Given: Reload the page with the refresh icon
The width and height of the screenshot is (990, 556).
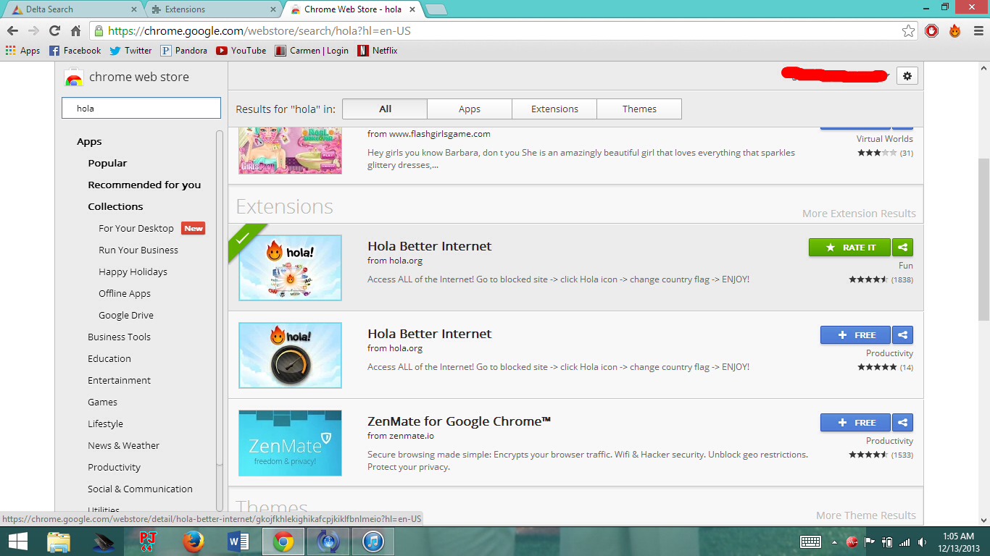Looking at the screenshot, I should (54, 31).
